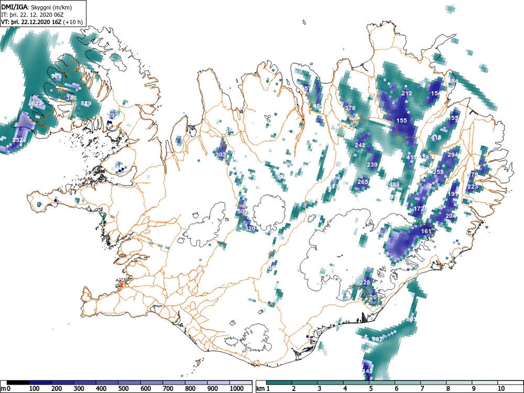Viewport: 524px width, 393px height.
Task: Click the '700' label on meter legend
Action: [168, 388]
